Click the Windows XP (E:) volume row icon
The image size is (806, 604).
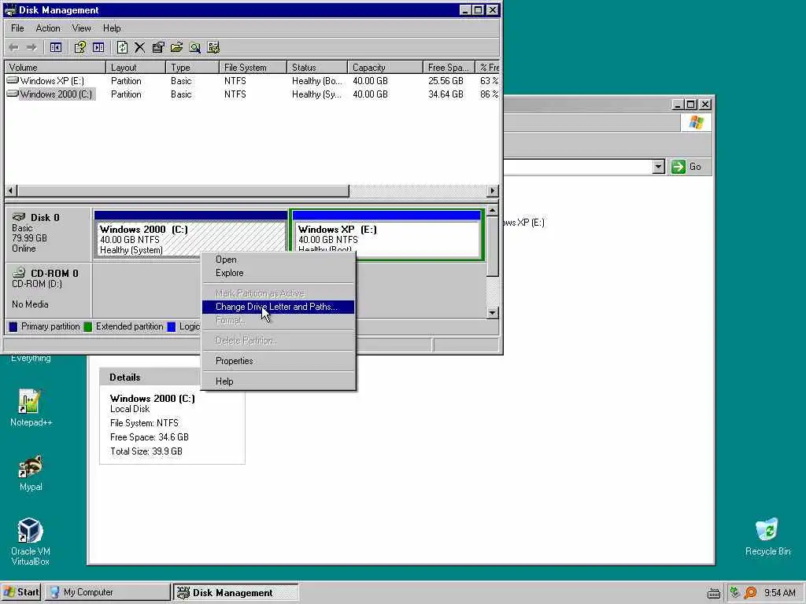tap(13, 80)
